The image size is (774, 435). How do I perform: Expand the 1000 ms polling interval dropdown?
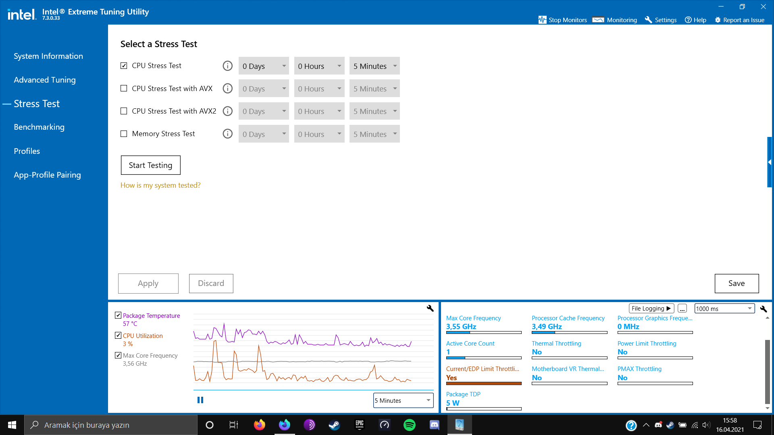(724, 309)
